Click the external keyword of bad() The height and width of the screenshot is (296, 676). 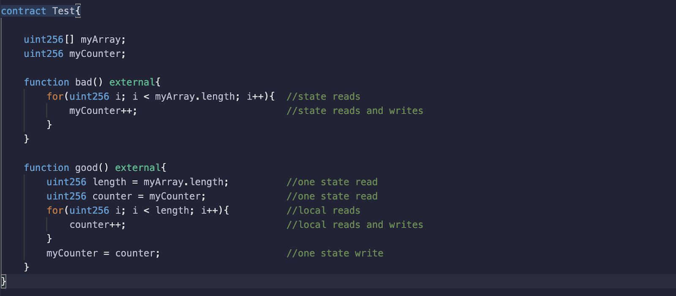click(x=132, y=82)
